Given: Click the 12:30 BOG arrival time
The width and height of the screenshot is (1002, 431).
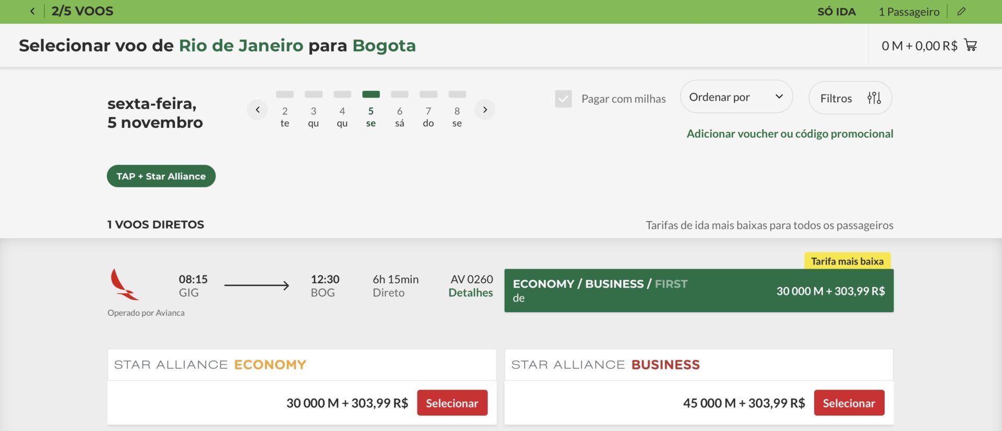Looking at the screenshot, I should click(325, 285).
